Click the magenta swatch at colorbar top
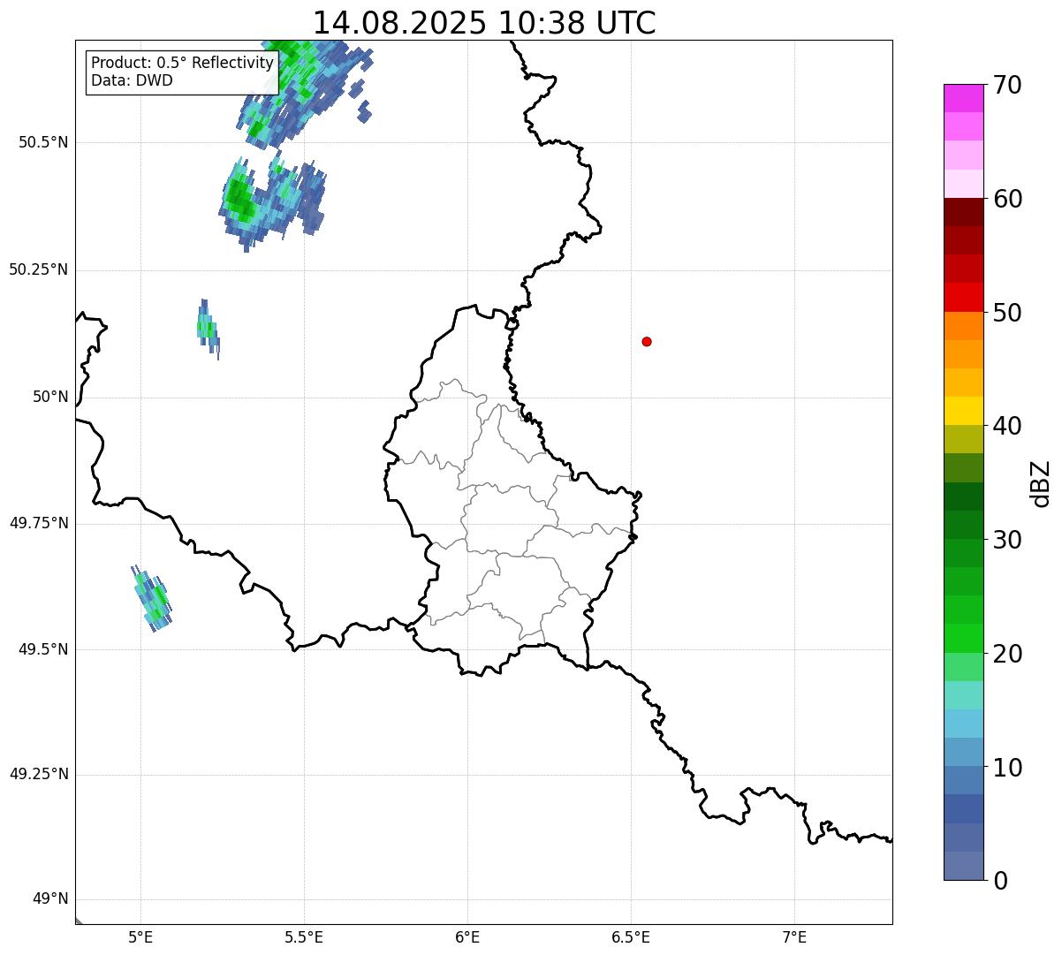1062x955 pixels. 963,98
